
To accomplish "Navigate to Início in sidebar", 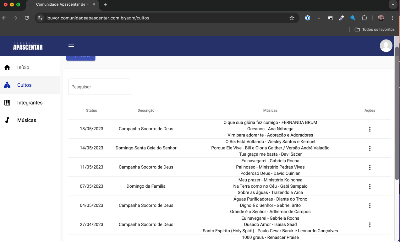I will pos(30,67).
